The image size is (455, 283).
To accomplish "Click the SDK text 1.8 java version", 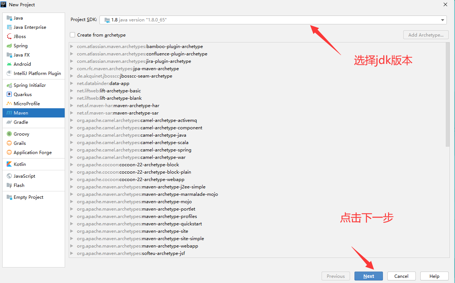I will pos(139,20).
